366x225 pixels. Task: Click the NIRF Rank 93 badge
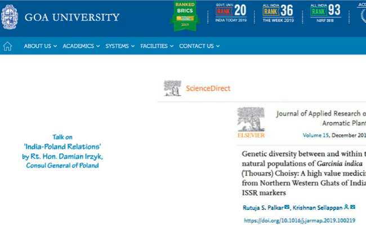[x=325, y=10]
